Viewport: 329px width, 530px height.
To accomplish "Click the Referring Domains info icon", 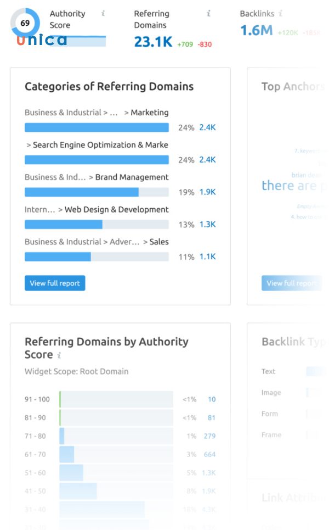I will pyautogui.click(x=208, y=14).
